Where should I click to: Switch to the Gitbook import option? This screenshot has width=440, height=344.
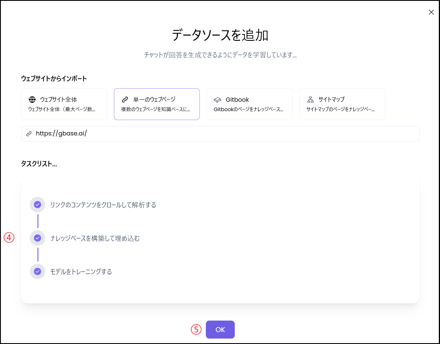(x=249, y=104)
